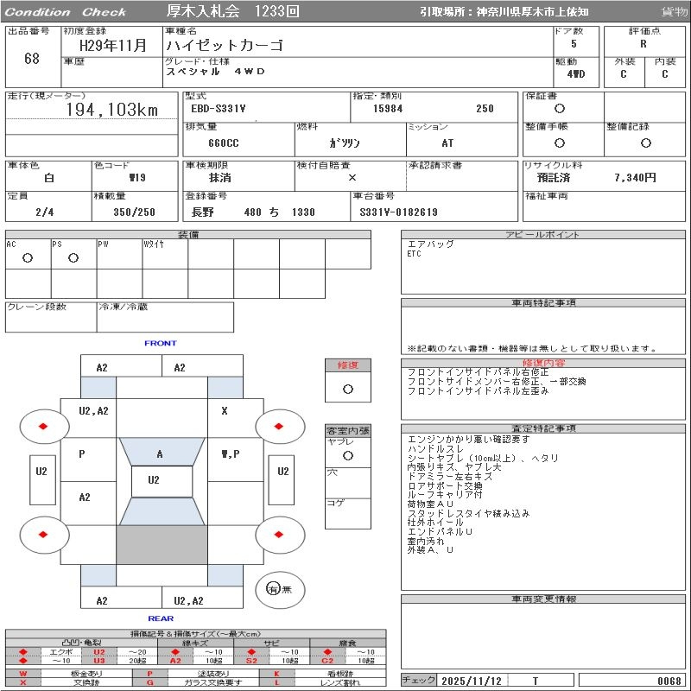Click the REAR label below the diagram

(x=161, y=618)
